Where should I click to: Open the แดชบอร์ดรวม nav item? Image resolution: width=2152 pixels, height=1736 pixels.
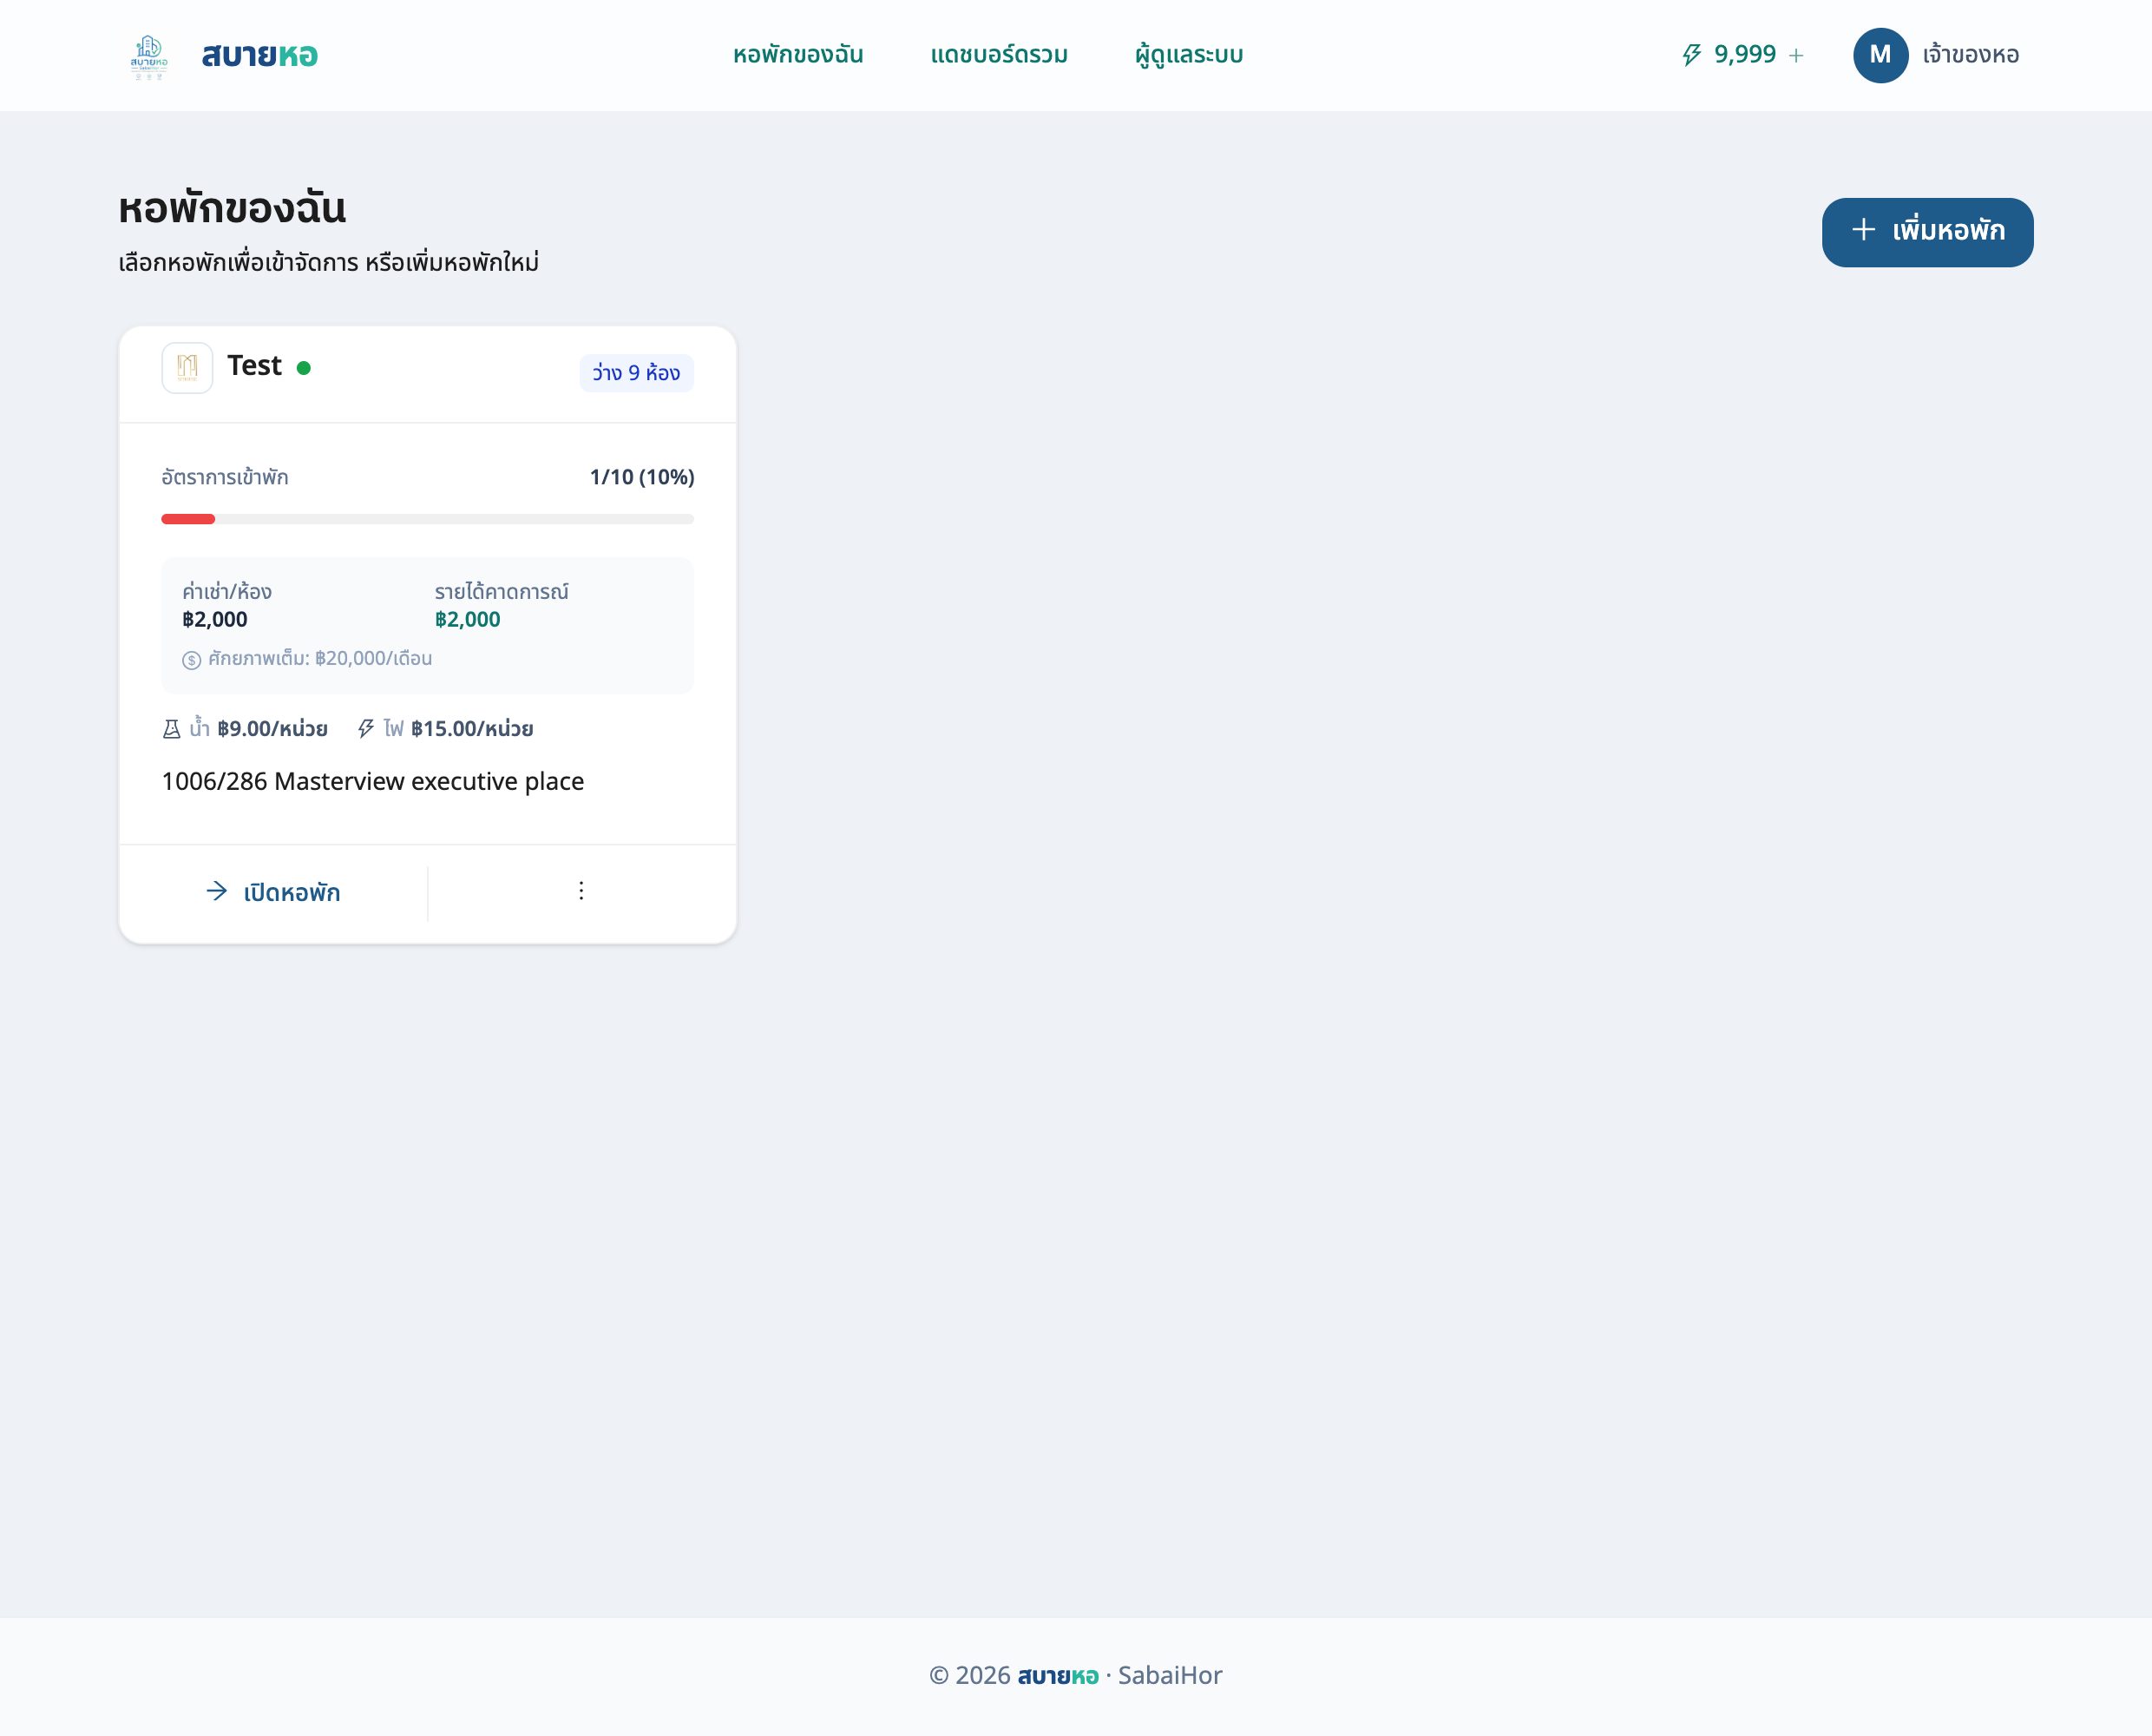tap(999, 55)
